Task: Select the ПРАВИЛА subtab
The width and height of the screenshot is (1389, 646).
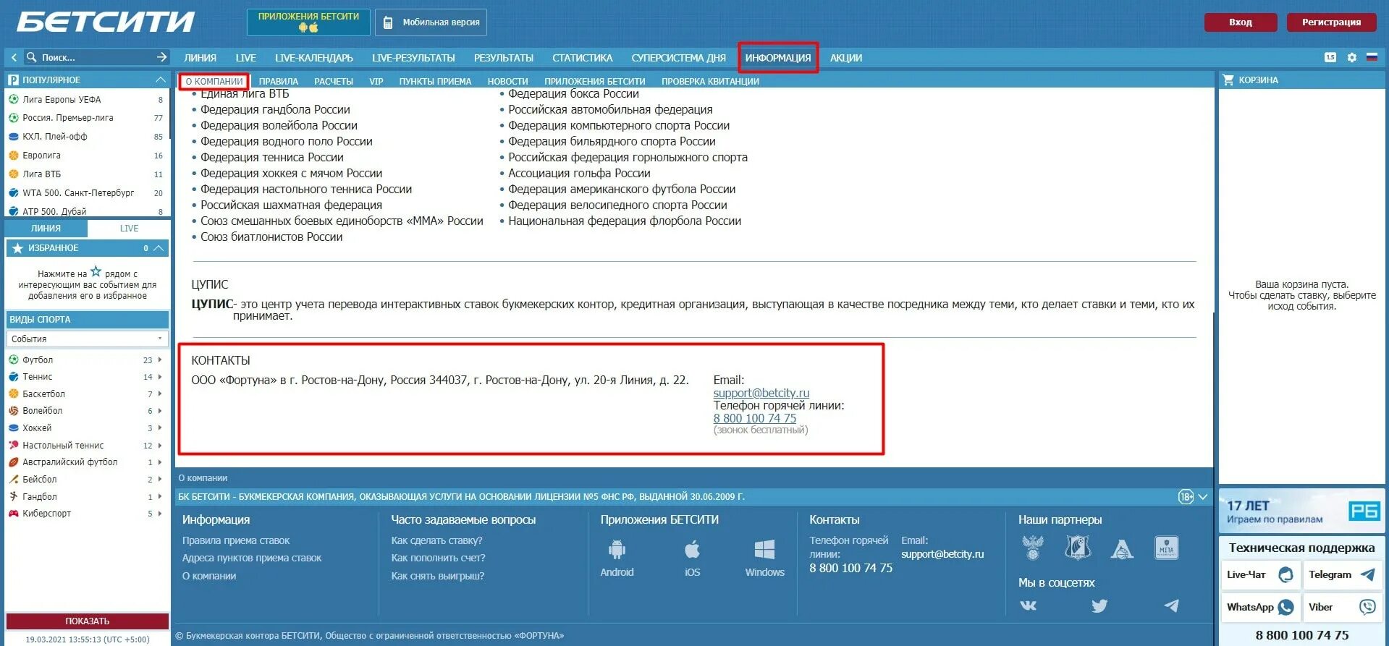Action: 279,81
